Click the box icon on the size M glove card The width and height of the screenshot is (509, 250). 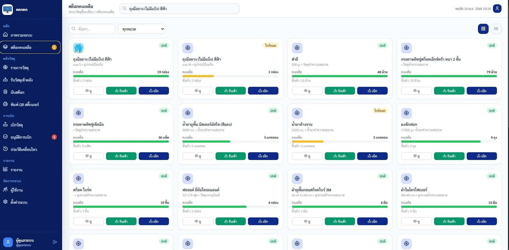click(188, 48)
